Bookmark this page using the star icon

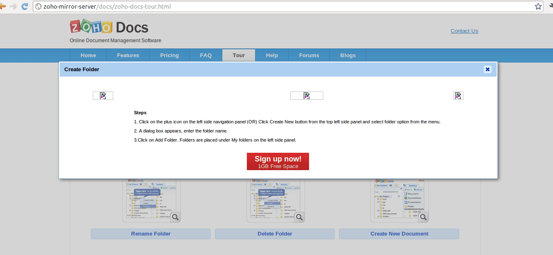click(x=538, y=6)
